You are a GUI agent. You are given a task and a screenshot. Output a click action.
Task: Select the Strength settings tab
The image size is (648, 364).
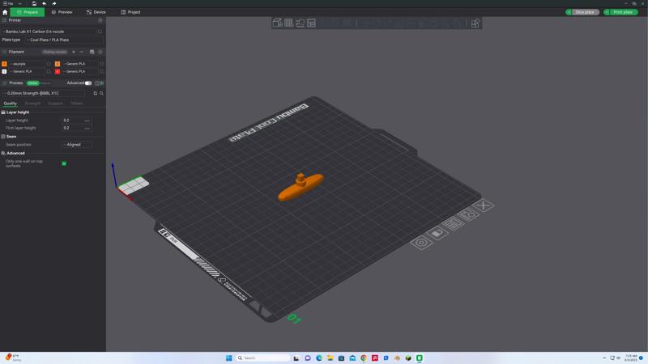(x=32, y=104)
